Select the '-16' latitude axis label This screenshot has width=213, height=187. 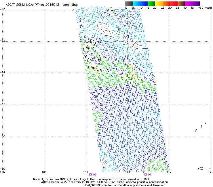click(3, 104)
